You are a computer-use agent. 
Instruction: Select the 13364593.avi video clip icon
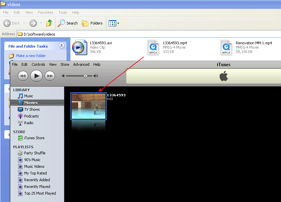click(x=80, y=47)
